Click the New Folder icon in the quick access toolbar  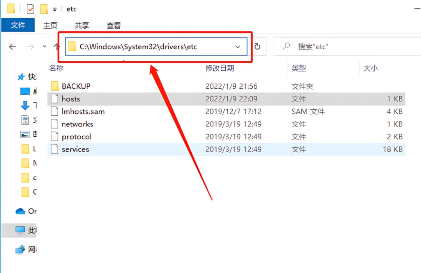(44, 9)
